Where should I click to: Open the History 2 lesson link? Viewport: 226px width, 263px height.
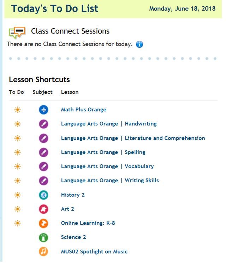(73, 195)
